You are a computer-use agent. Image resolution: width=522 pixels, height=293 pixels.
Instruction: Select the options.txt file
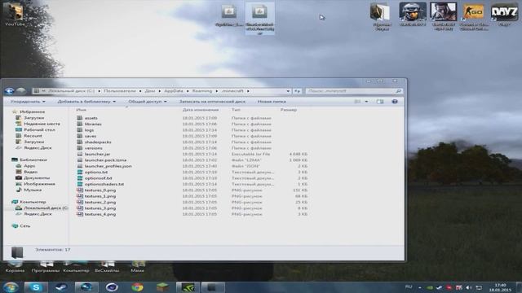tap(96, 172)
